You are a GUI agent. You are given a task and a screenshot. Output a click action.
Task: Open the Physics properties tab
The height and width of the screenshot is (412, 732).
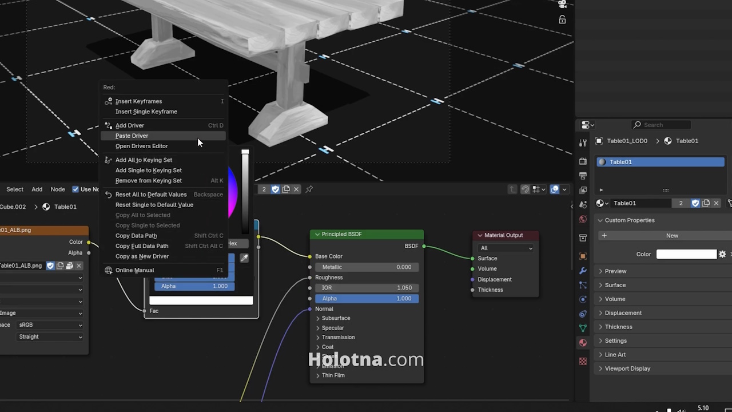[583, 299]
